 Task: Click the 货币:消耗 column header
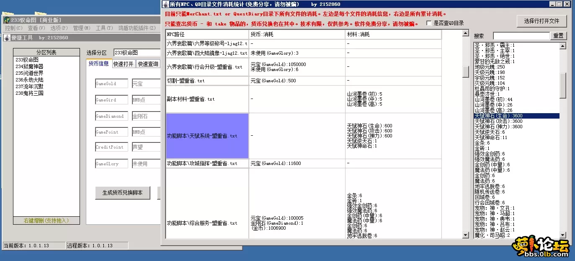pos(297,34)
